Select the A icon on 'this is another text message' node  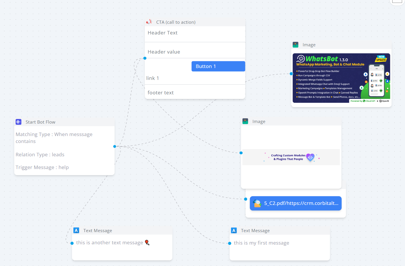click(76, 230)
